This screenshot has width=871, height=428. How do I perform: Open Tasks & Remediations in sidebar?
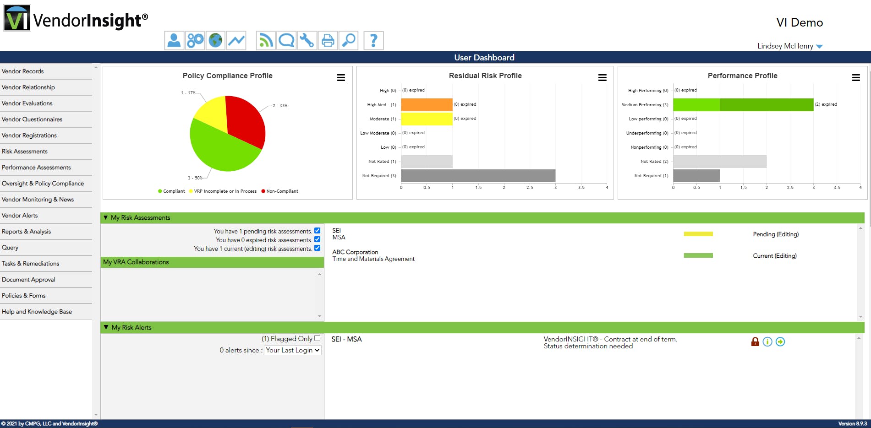[46, 264]
